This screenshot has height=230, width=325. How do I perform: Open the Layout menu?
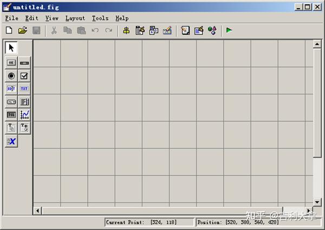pos(75,18)
